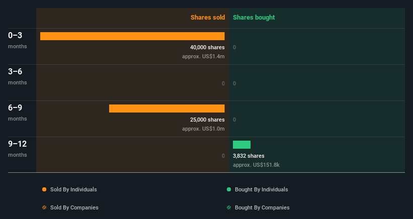The image size is (413, 219).
Task: Click the 6–9 months row label
Action: [18, 113]
